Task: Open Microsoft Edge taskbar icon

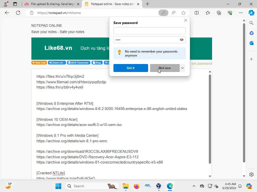Action: [170, 186]
